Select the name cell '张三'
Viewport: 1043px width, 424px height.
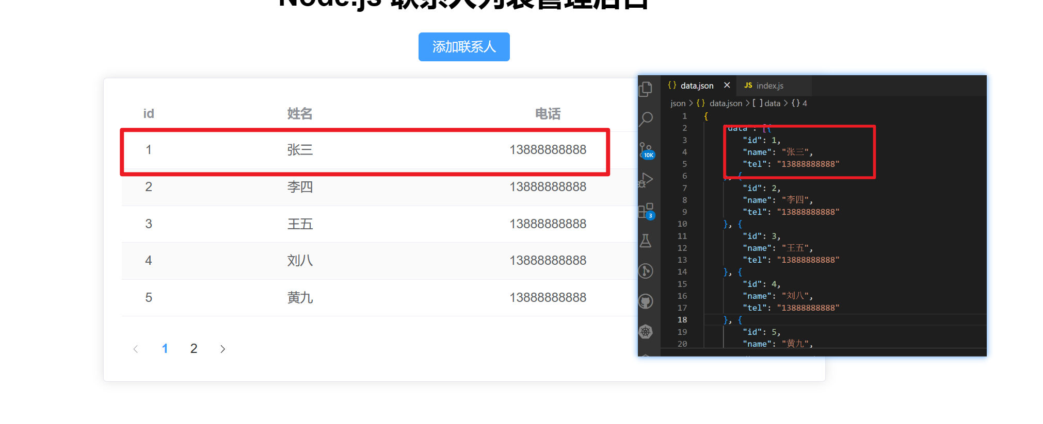coord(300,150)
